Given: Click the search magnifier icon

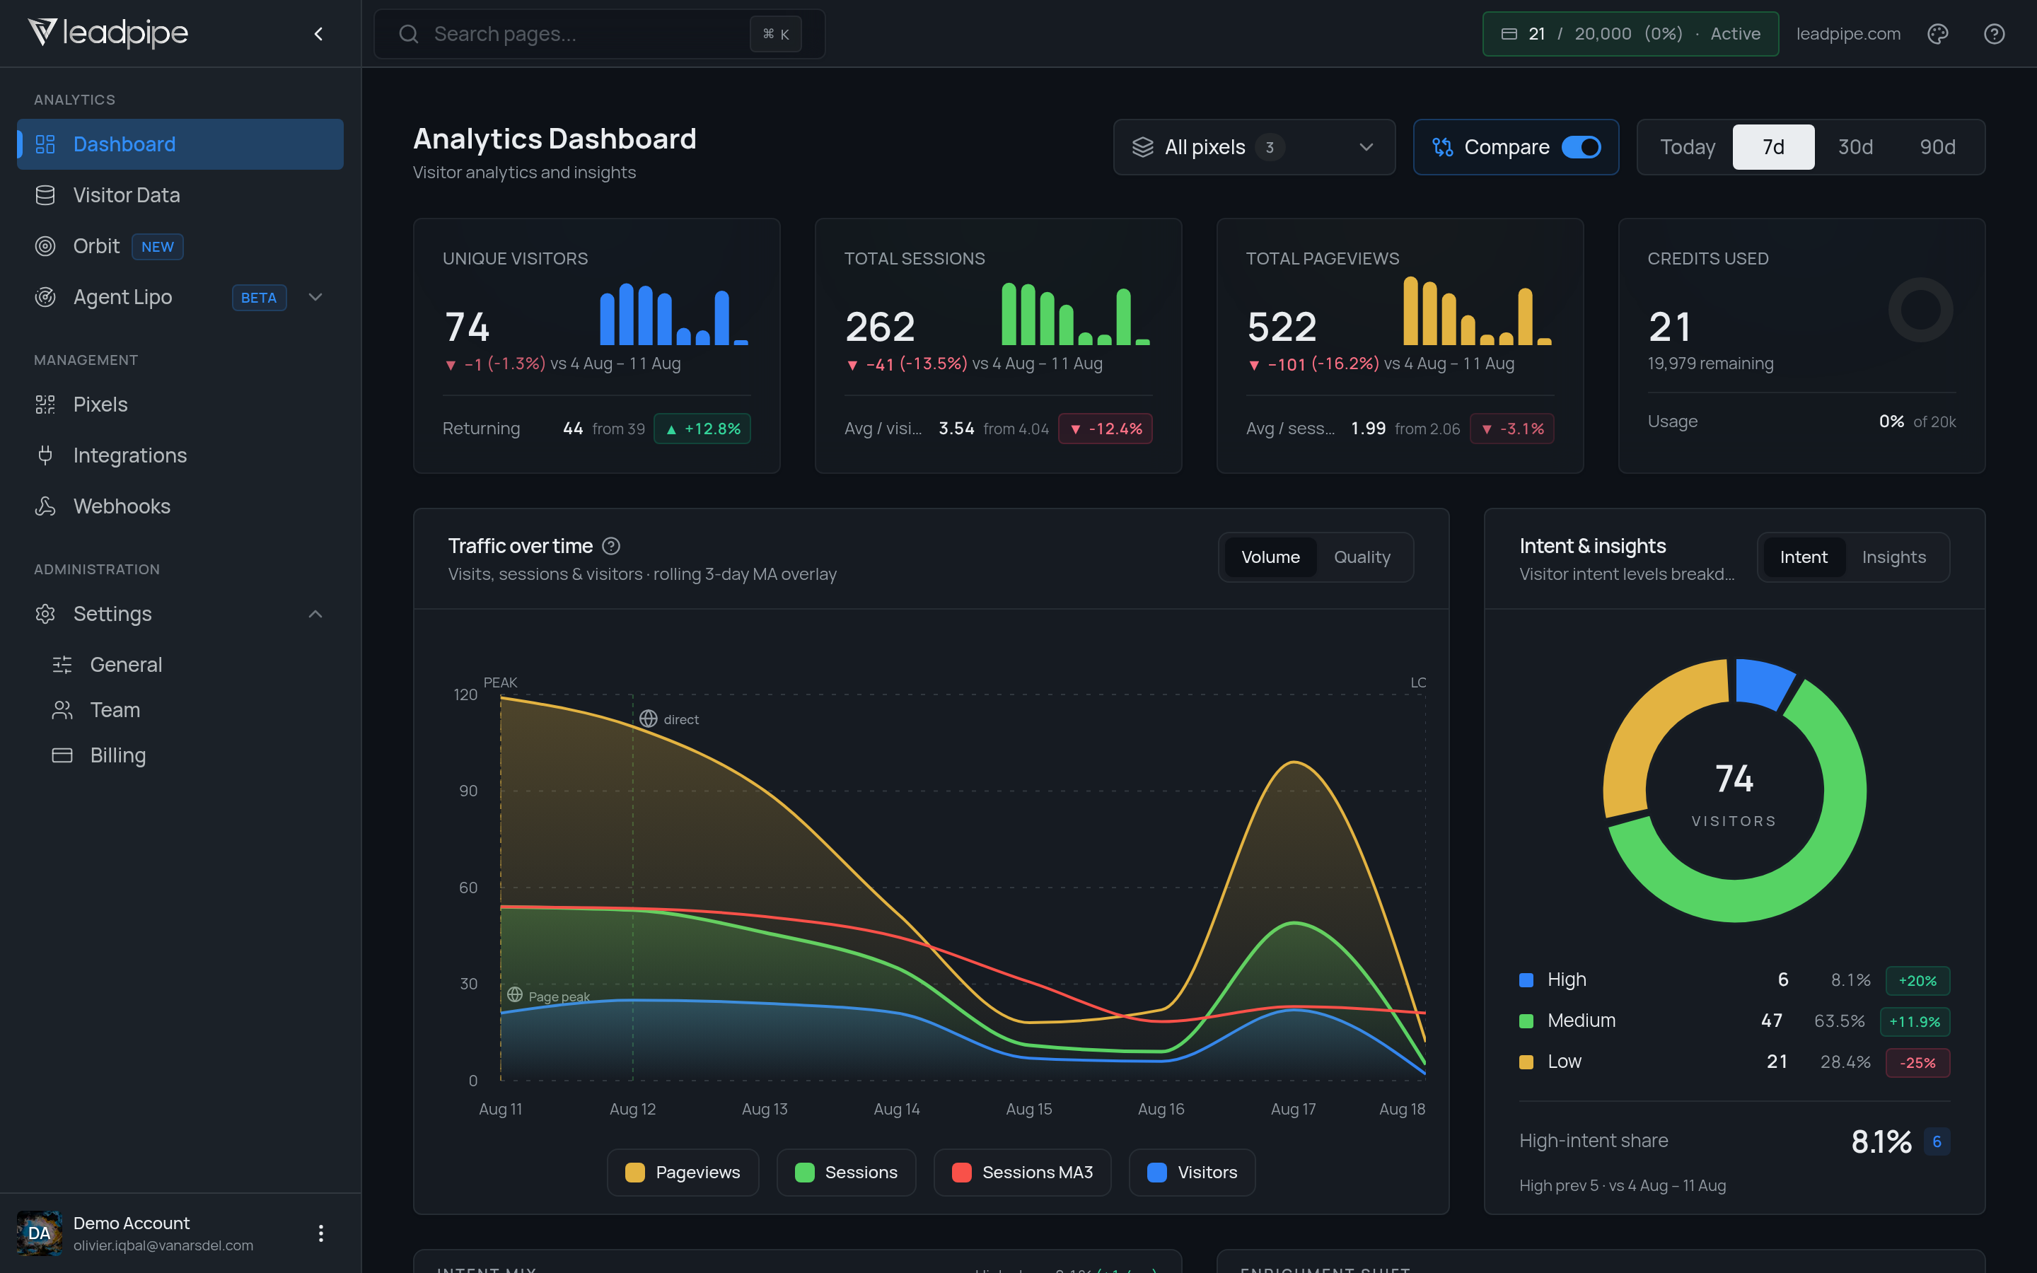Looking at the screenshot, I should pos(409,34).
